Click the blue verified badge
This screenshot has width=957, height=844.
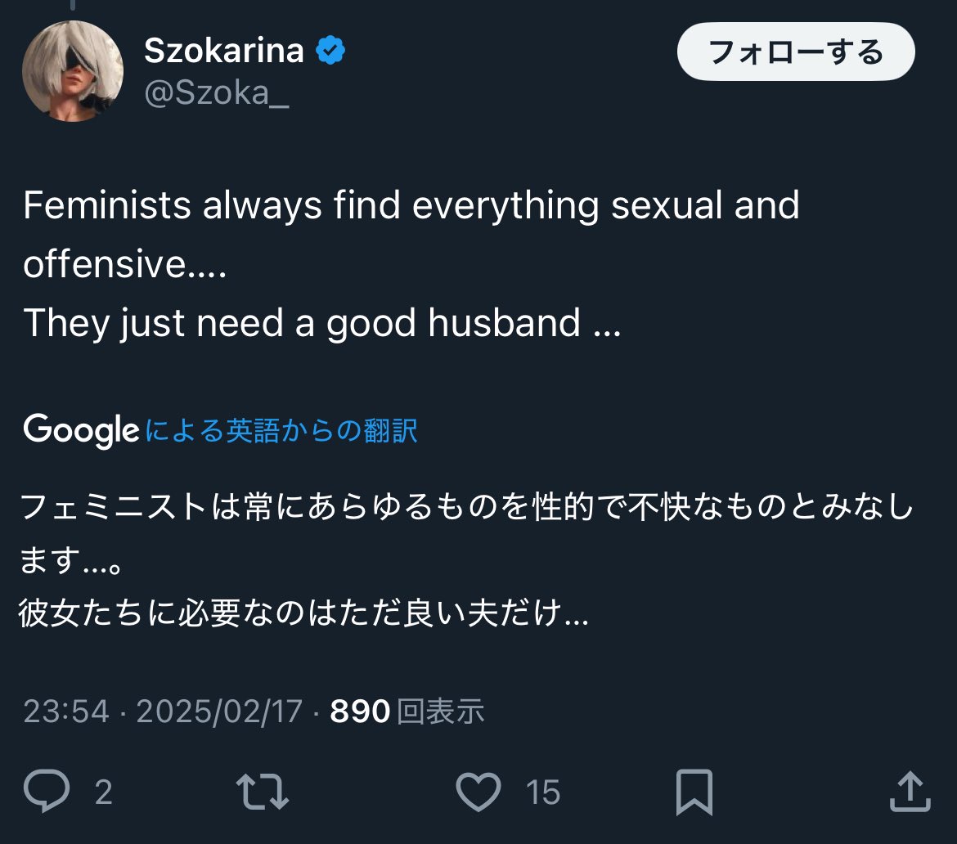330,52
